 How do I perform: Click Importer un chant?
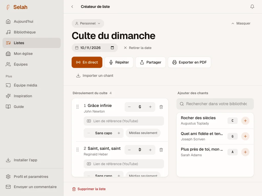tap(95, 76)
